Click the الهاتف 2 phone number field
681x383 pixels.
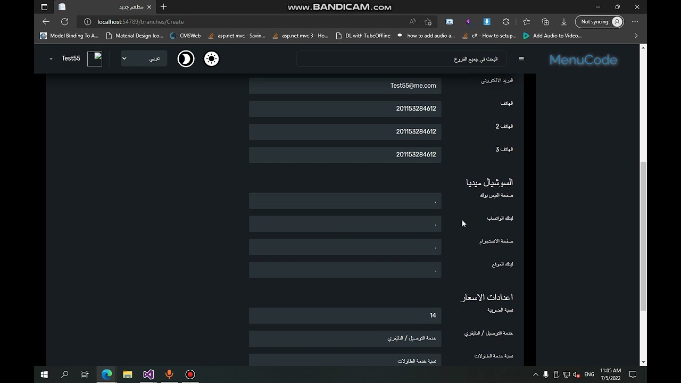tap(345, 131)
